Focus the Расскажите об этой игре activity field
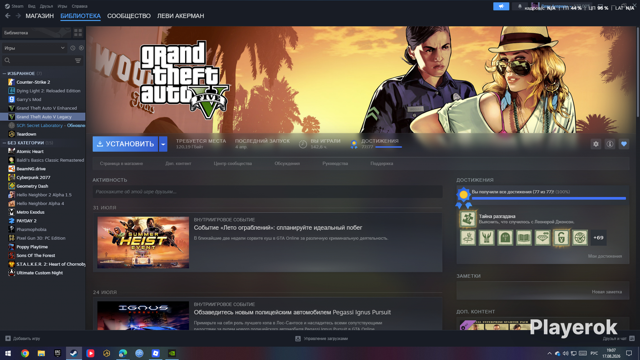 267,192
